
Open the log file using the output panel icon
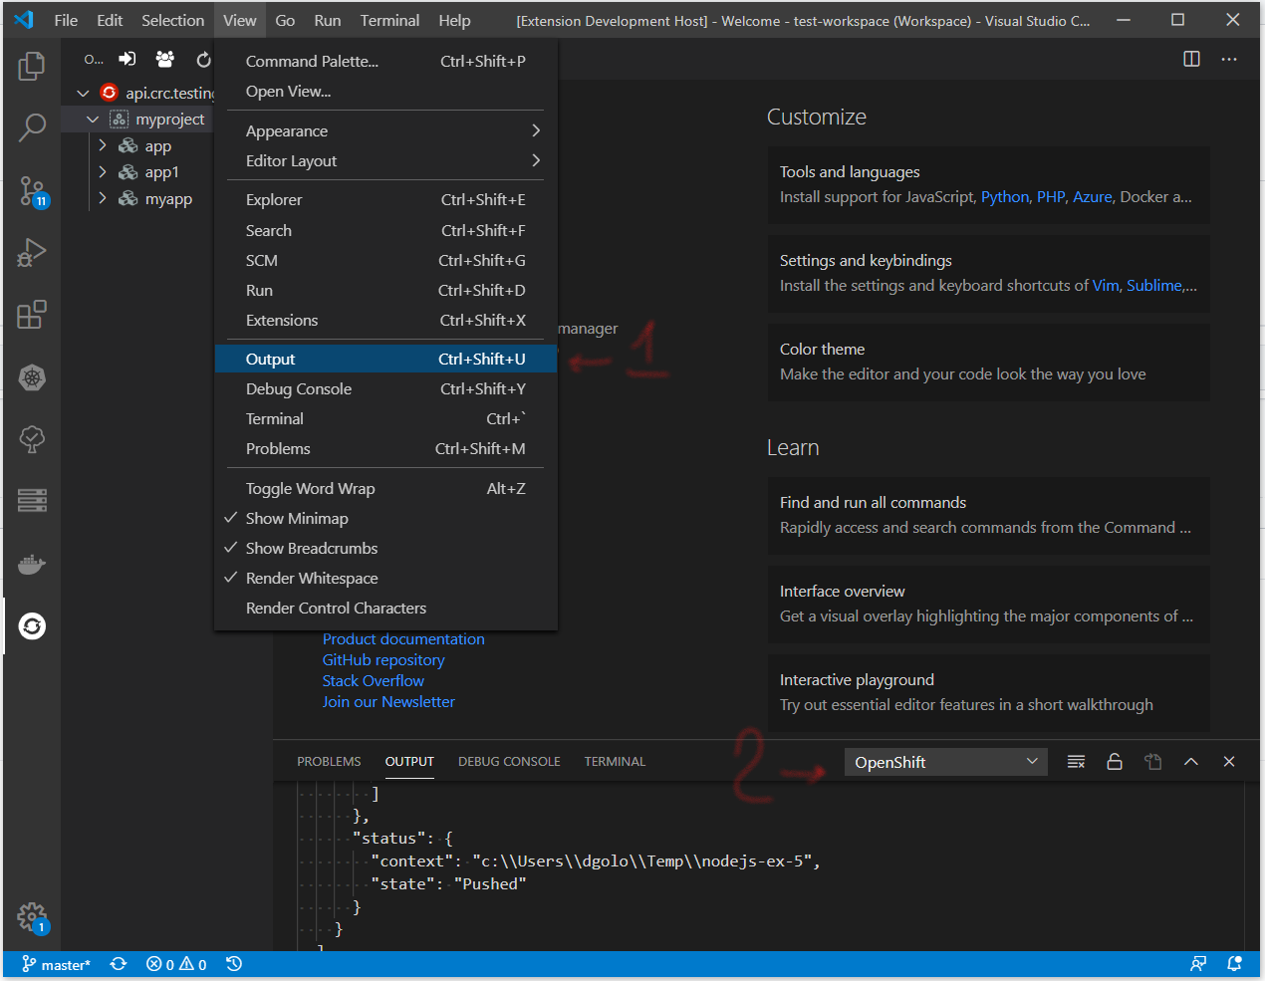click(1152, 761)
